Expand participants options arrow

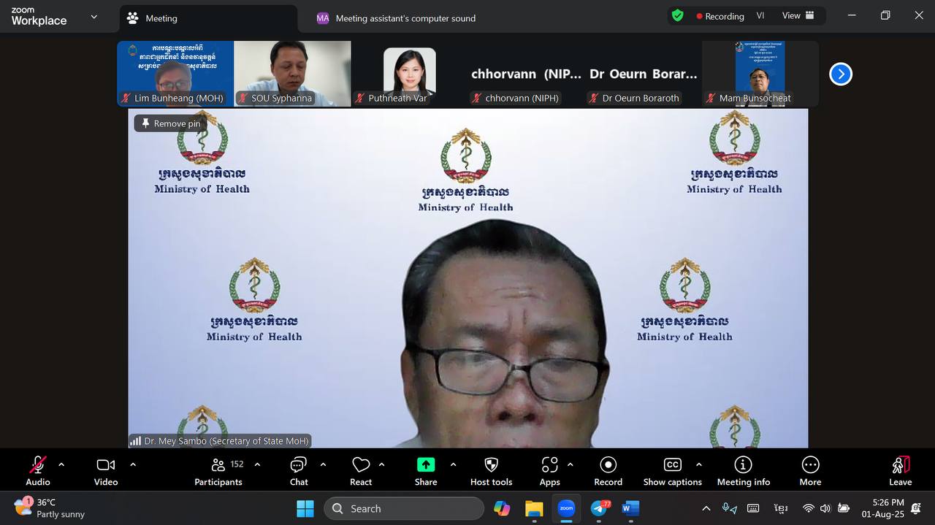tap(257, 464)
